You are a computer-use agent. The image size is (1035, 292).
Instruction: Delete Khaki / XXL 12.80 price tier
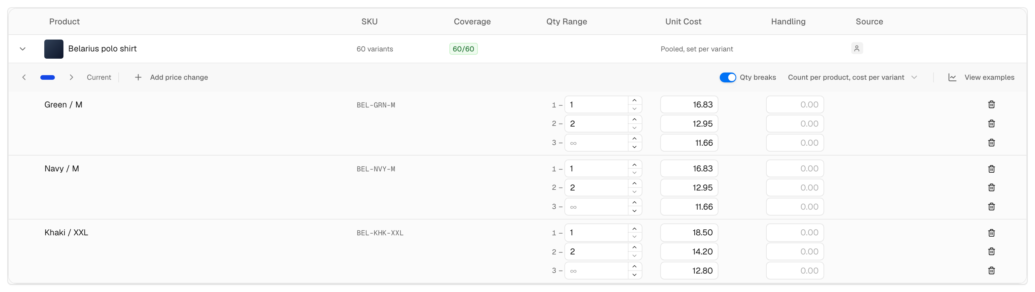click(991, 271)
